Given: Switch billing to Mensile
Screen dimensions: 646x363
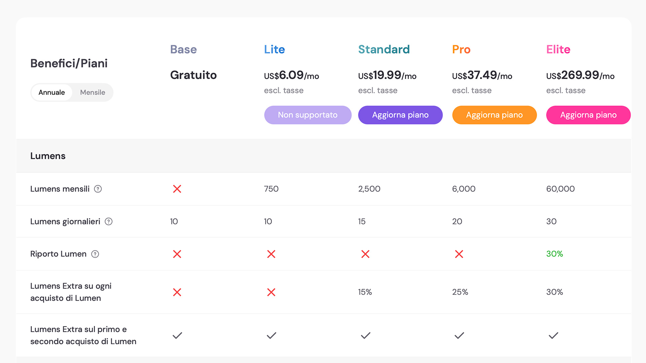Looking at the screenshot, I should point(93,92).
